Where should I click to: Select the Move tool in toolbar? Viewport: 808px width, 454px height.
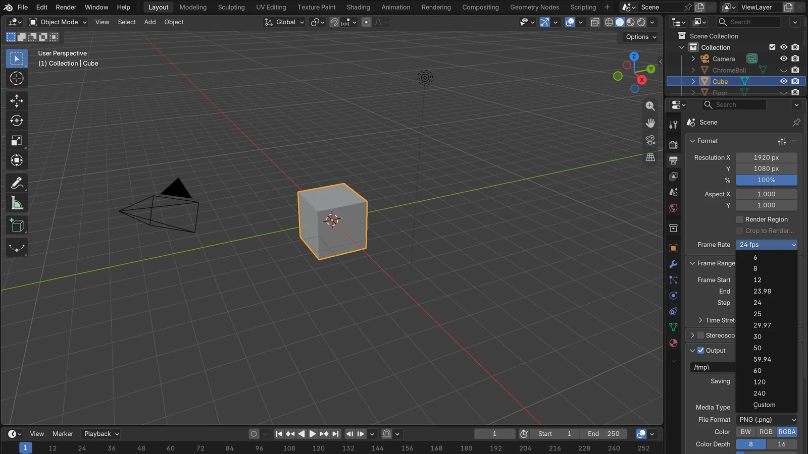pyautogui.click(x=17, y=101)
